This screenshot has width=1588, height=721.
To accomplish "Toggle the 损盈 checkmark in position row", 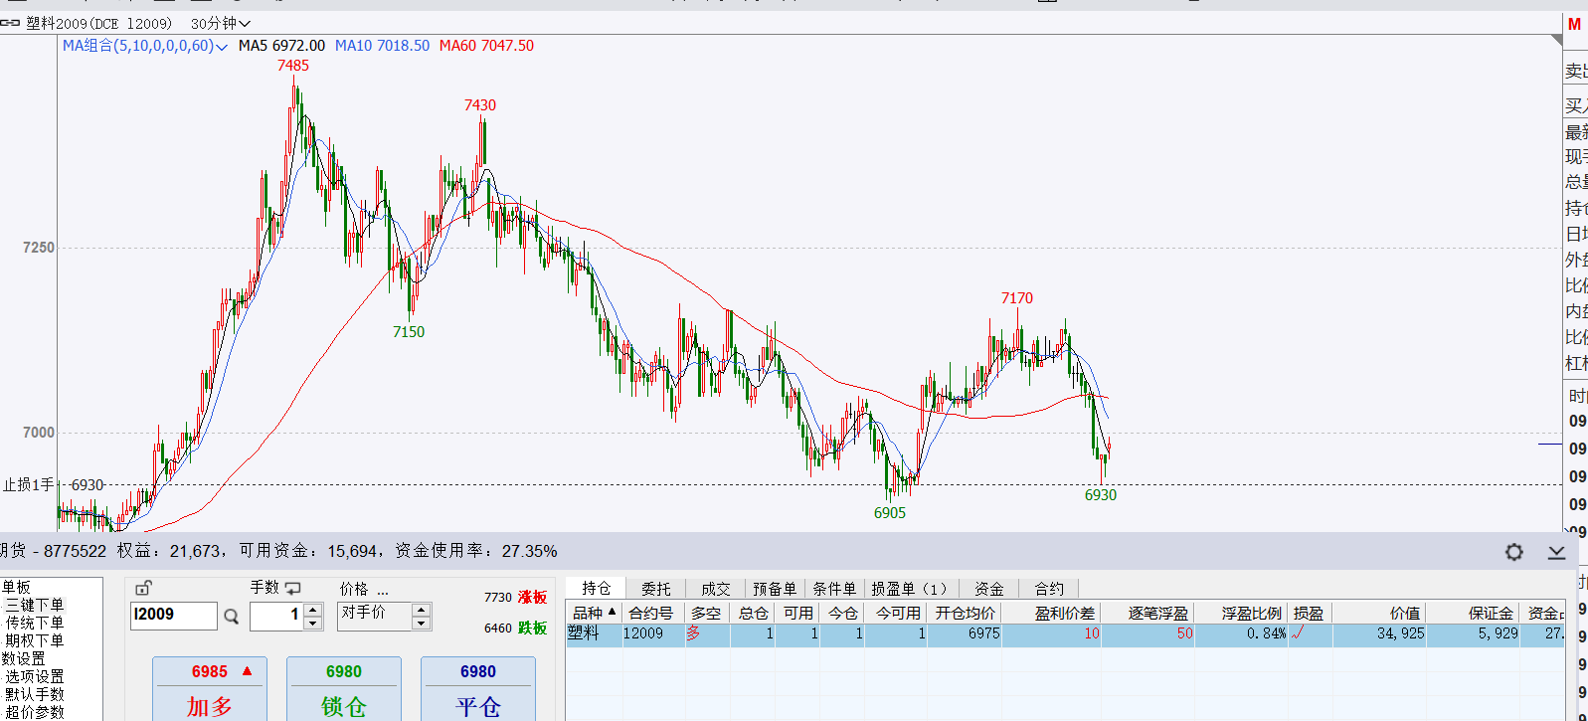I will click(1298, 632).
